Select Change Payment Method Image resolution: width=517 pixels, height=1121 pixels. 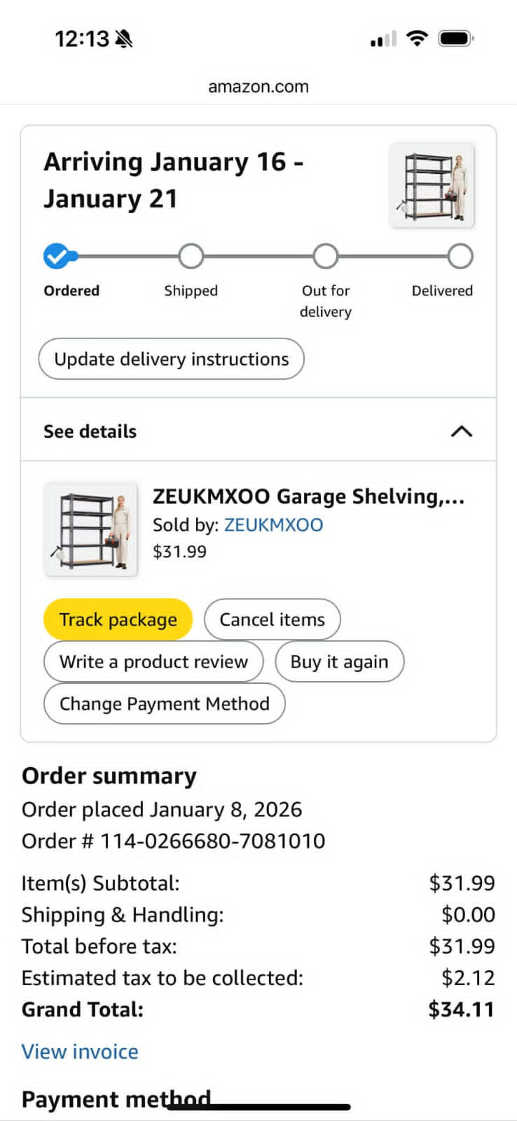pos(164,703)
